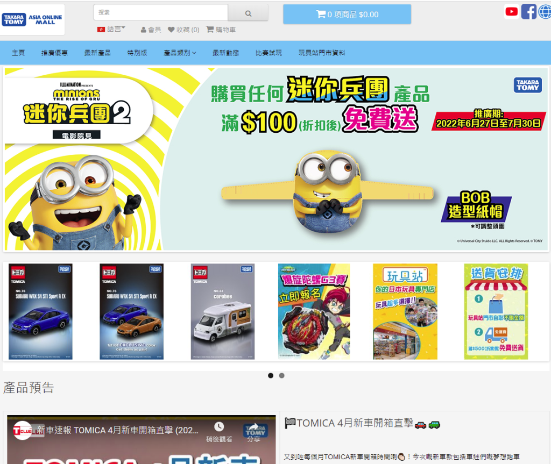Open 最新動態 latest news menu item
This screenshot has width=551, height=464.
click(x=225, y=53)
